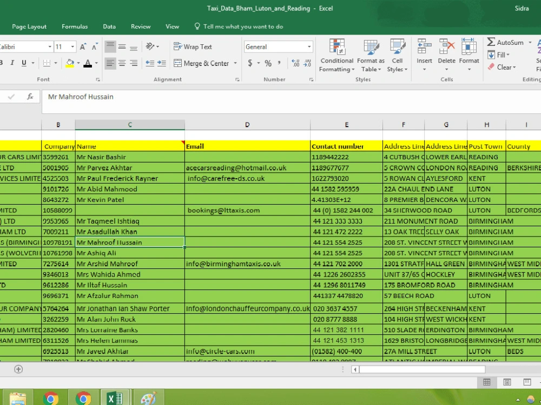
Task: Increase font size with the larger A icon
Action: [83, 47]
